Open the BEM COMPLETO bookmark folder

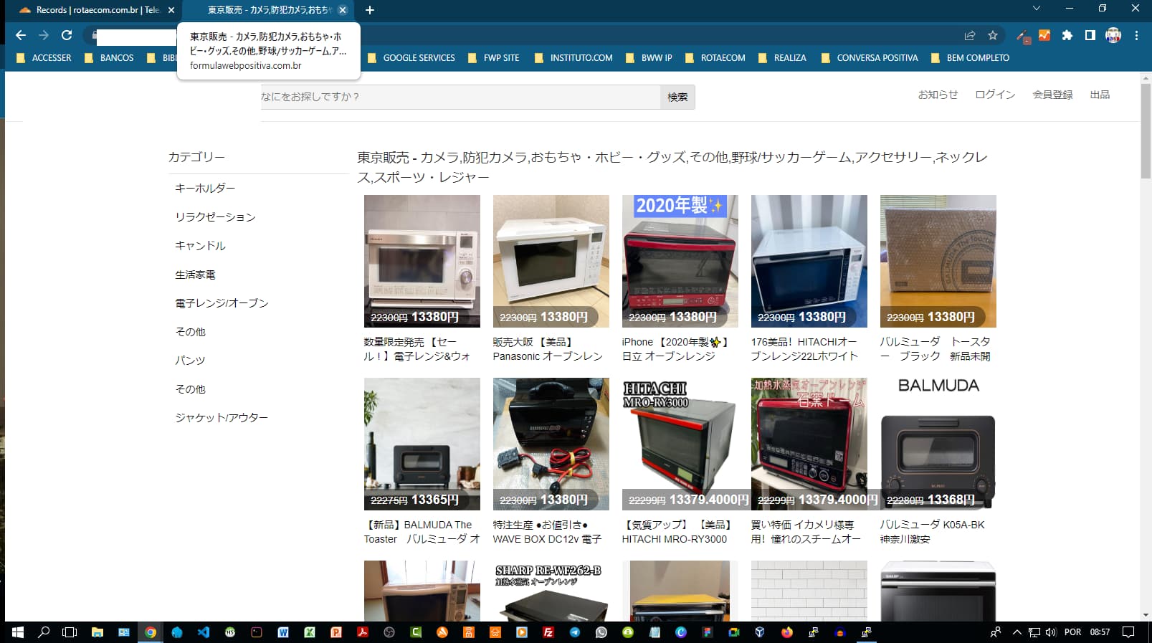(971, 58)
